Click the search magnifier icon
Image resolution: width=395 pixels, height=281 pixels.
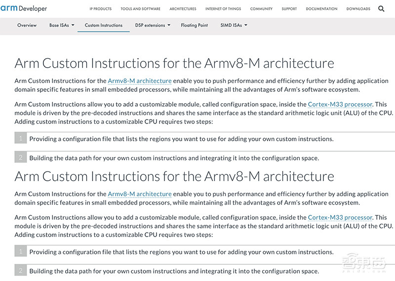pyautogui.click(x=381, y=9)
